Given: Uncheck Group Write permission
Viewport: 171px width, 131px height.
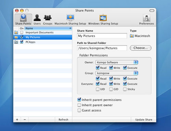Looking at the screenshot, I should [111, 78].
